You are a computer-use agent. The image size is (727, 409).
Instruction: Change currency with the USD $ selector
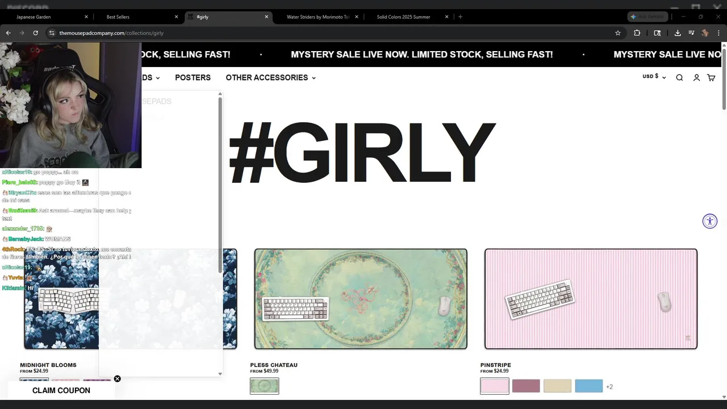coord(654,77)
